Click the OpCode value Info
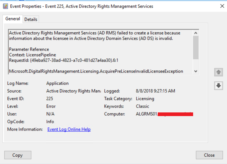 pyautogui.click(x=50, y=121)
